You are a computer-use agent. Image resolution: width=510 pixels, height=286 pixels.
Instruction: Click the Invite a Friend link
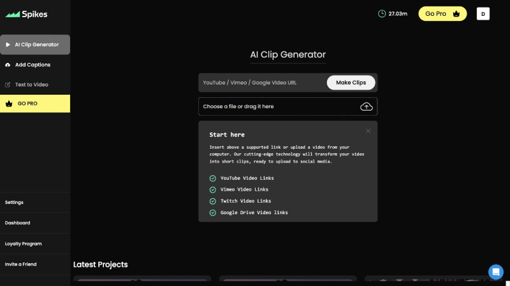click(x=21, y=264)
